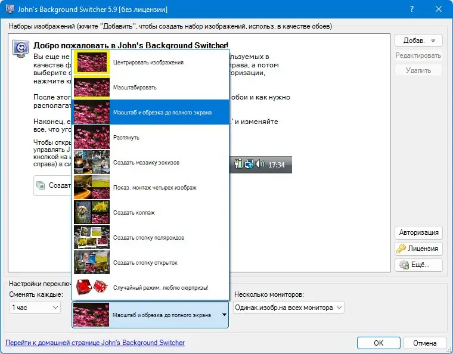Click the 'Удалить' button
This screenshot has height=354, width=453.
[418, 70]
